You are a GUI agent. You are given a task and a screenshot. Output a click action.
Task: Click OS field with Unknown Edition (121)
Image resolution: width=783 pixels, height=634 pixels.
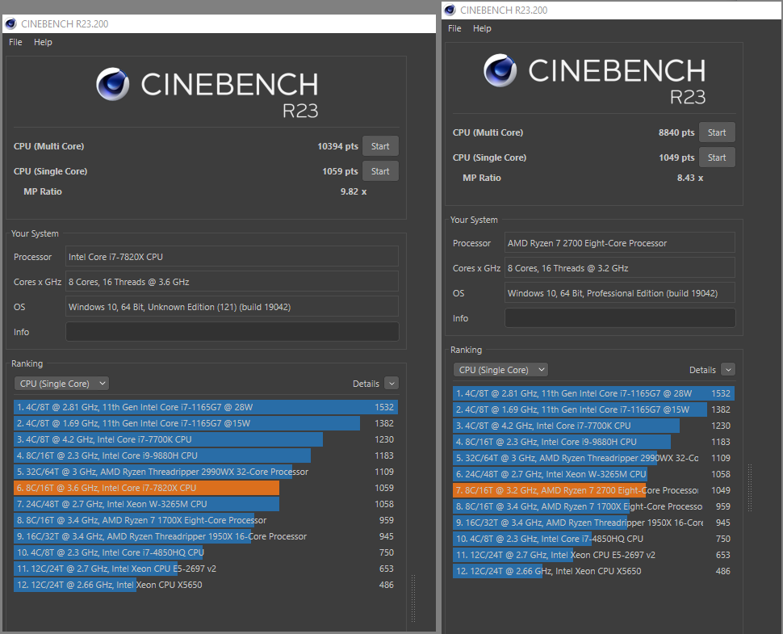click(x=232, y=307)
